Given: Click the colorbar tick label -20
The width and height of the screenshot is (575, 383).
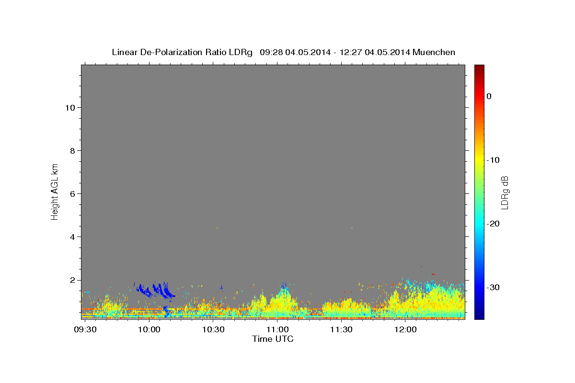Looking at the screenshot, I should tap(494, 224).
